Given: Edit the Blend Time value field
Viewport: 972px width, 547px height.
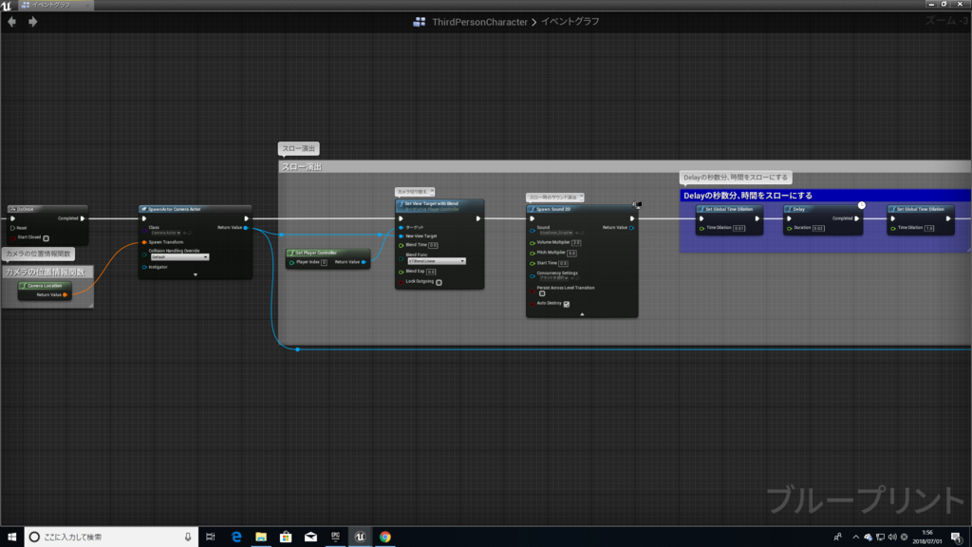Looking at the screenshot, I should [433, 245].
